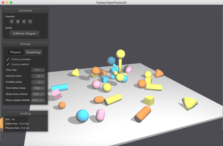Edit the Time step value field
The image size is (223, 146).
[x=38, y=70]
